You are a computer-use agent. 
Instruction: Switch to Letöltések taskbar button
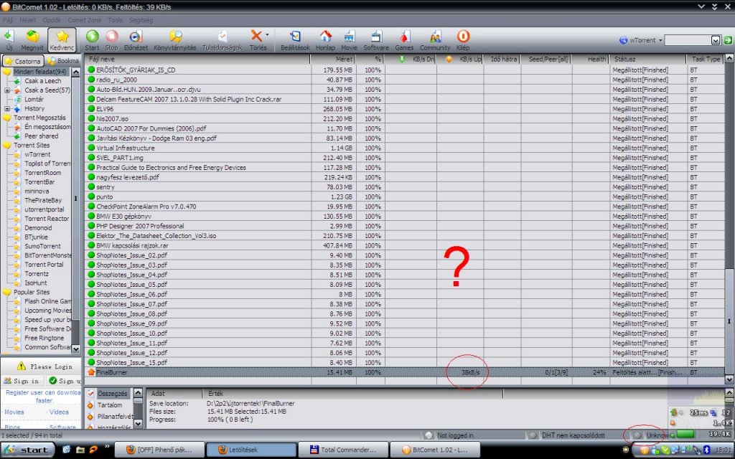click(251, 450)
